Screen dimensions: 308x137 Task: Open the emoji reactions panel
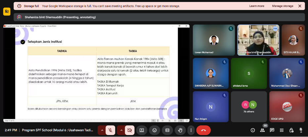pyautogui.click(x=154, y=130)
